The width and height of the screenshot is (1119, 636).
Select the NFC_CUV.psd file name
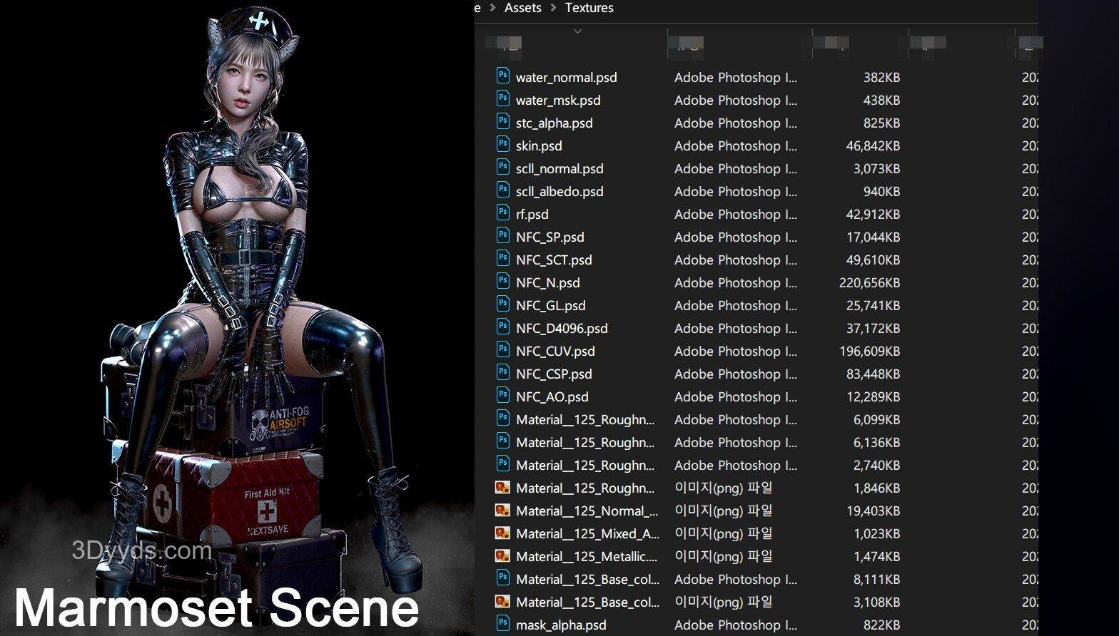point(555,351)
